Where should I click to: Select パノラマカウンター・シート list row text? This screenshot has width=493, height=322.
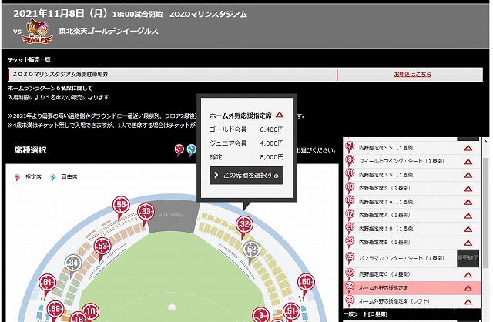pyautogui.click(x=401, y=258)
